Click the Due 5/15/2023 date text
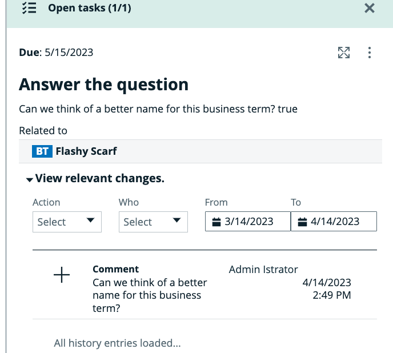The height and width of the screenshot is (353, 393). tap(56, 53)
